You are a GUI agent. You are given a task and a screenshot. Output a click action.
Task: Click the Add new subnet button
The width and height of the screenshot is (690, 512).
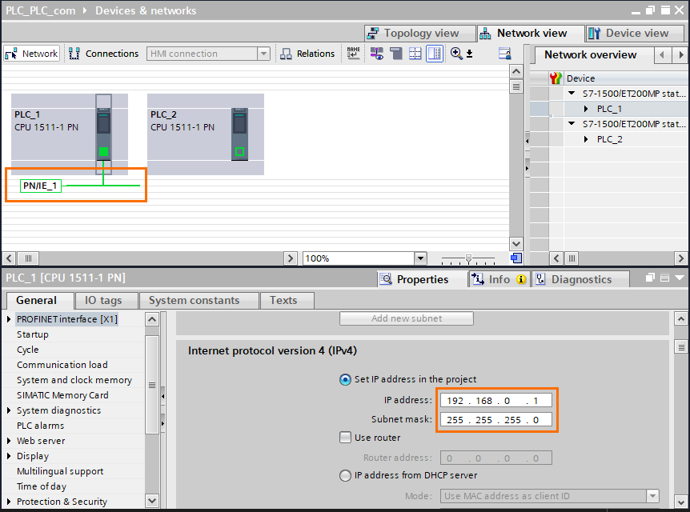click(407, 318)
